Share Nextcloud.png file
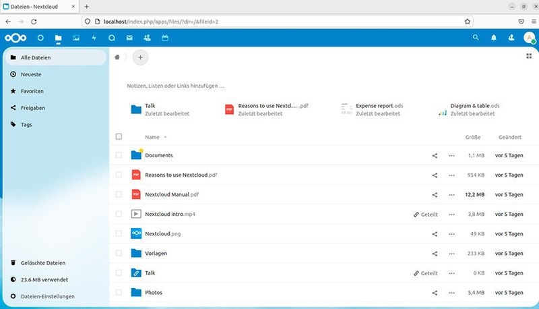This screenshot has height=309, width=539. coord(435,234)
